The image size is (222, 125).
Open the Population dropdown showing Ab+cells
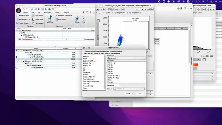point(126,58)
